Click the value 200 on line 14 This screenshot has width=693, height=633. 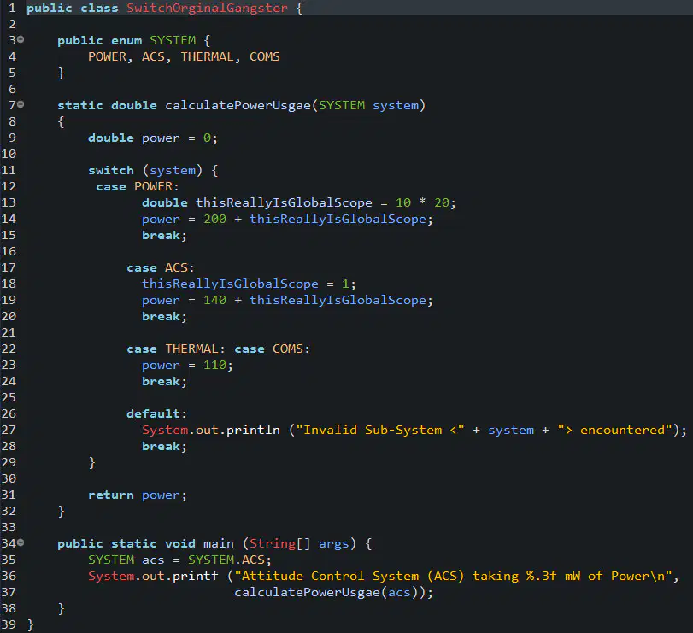(x=214, y=219)
